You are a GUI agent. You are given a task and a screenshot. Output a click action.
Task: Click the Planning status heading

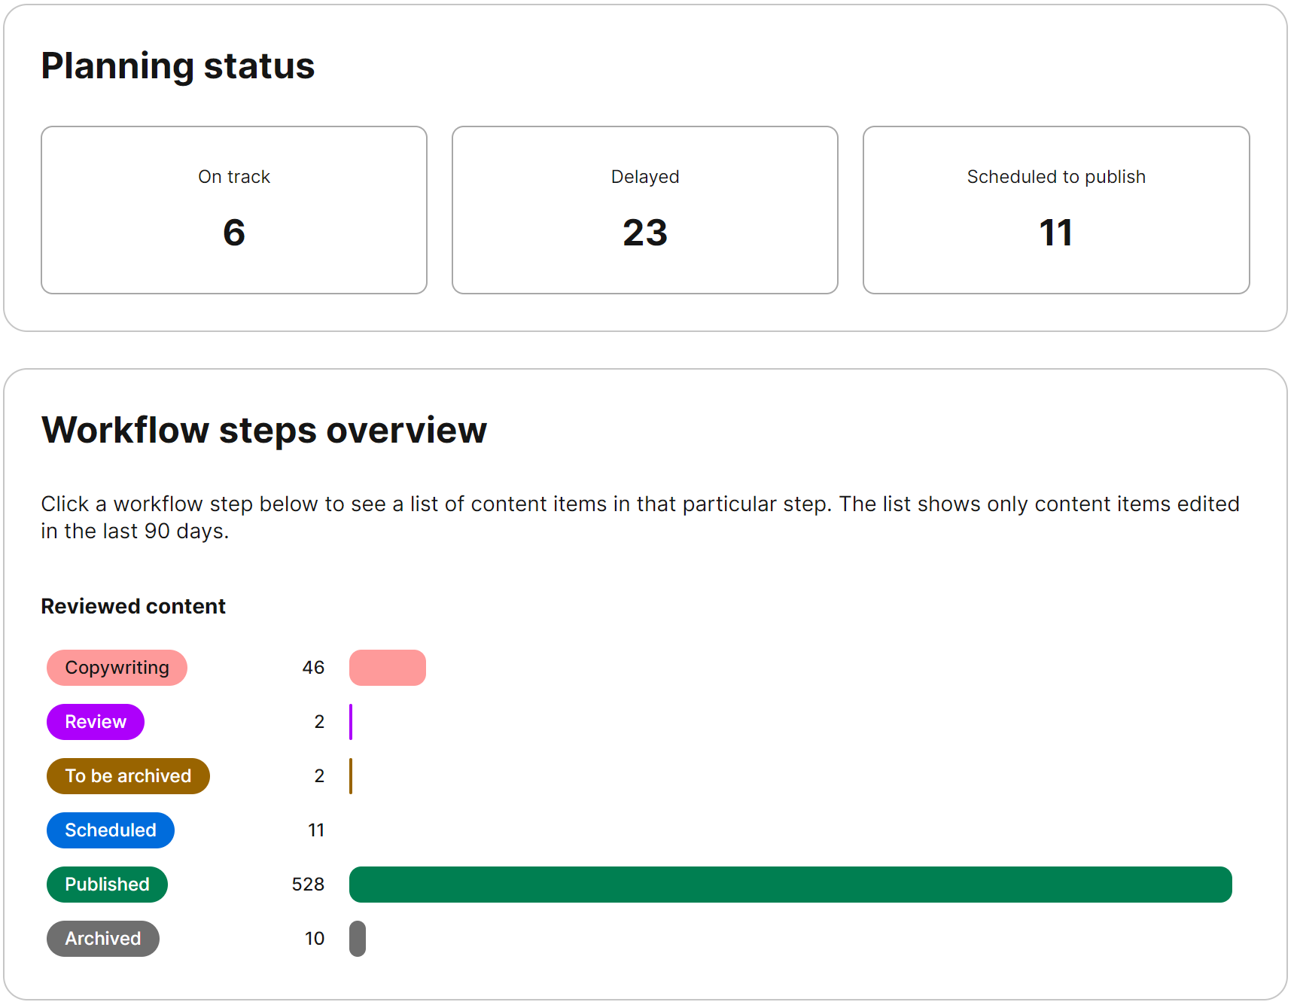[x=178, y=66]
